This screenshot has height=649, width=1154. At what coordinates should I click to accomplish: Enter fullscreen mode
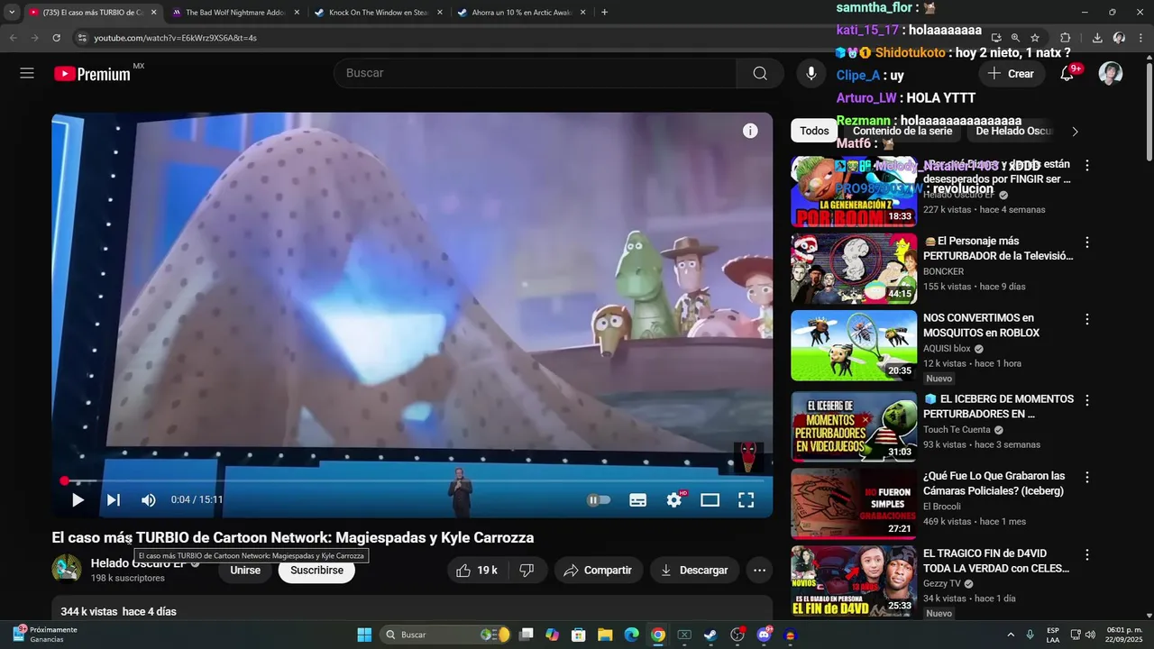pos(746,500)
